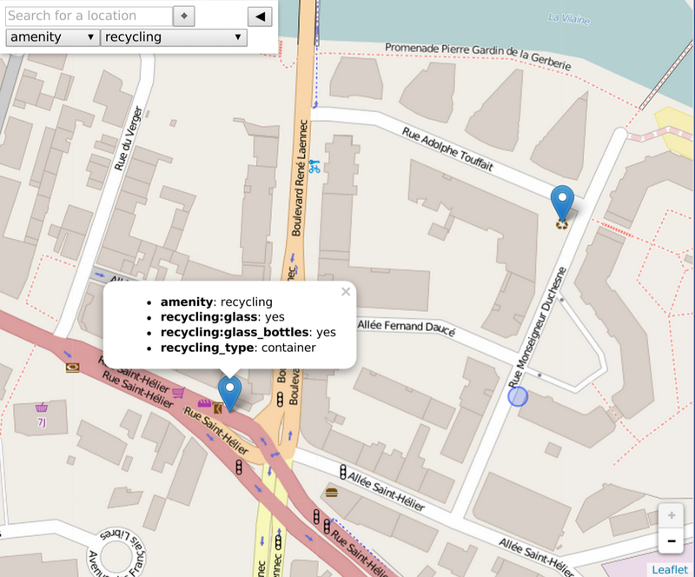Click the bicycle rental icon on the boulevard
Image resolution: width=695 pixels, height=577 pixels.
click(x=314, y=166)
